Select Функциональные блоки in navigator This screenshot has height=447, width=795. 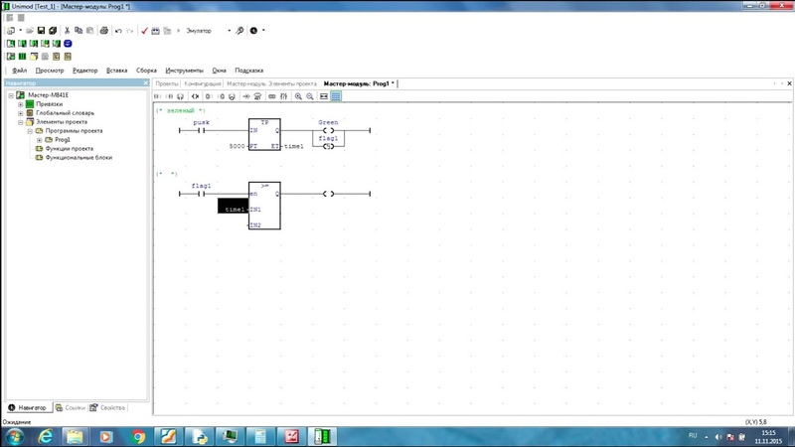pyautogui.click(x=79, y=158)
